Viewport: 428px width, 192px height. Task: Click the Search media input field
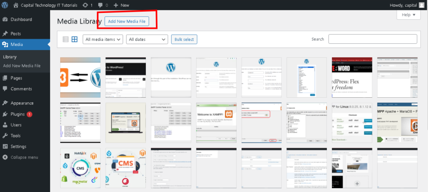(372, 39)
